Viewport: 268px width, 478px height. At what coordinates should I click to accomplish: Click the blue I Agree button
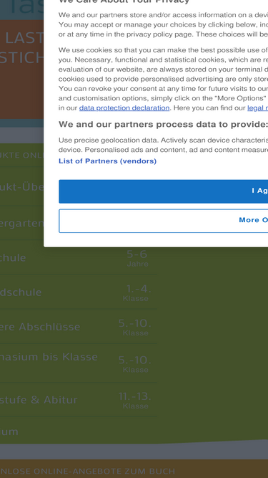(x=163, y=191)
